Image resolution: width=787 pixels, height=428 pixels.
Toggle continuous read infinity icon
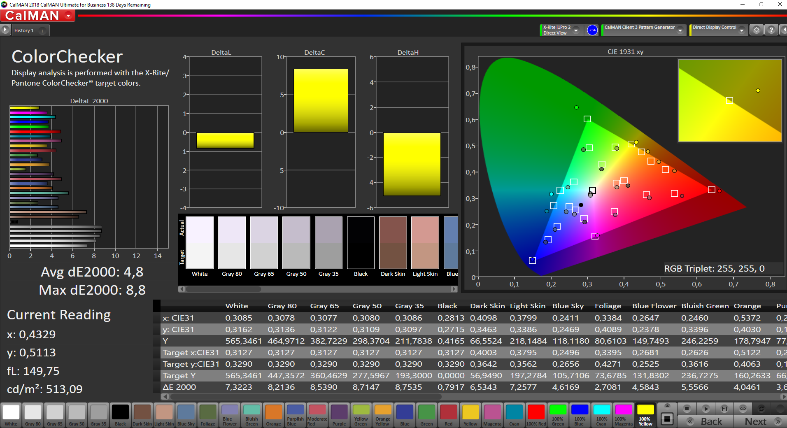(743, 409)
